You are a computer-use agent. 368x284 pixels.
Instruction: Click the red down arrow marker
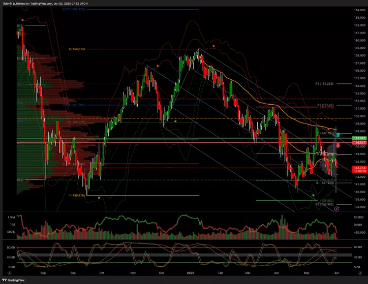[x=338, y=146]
